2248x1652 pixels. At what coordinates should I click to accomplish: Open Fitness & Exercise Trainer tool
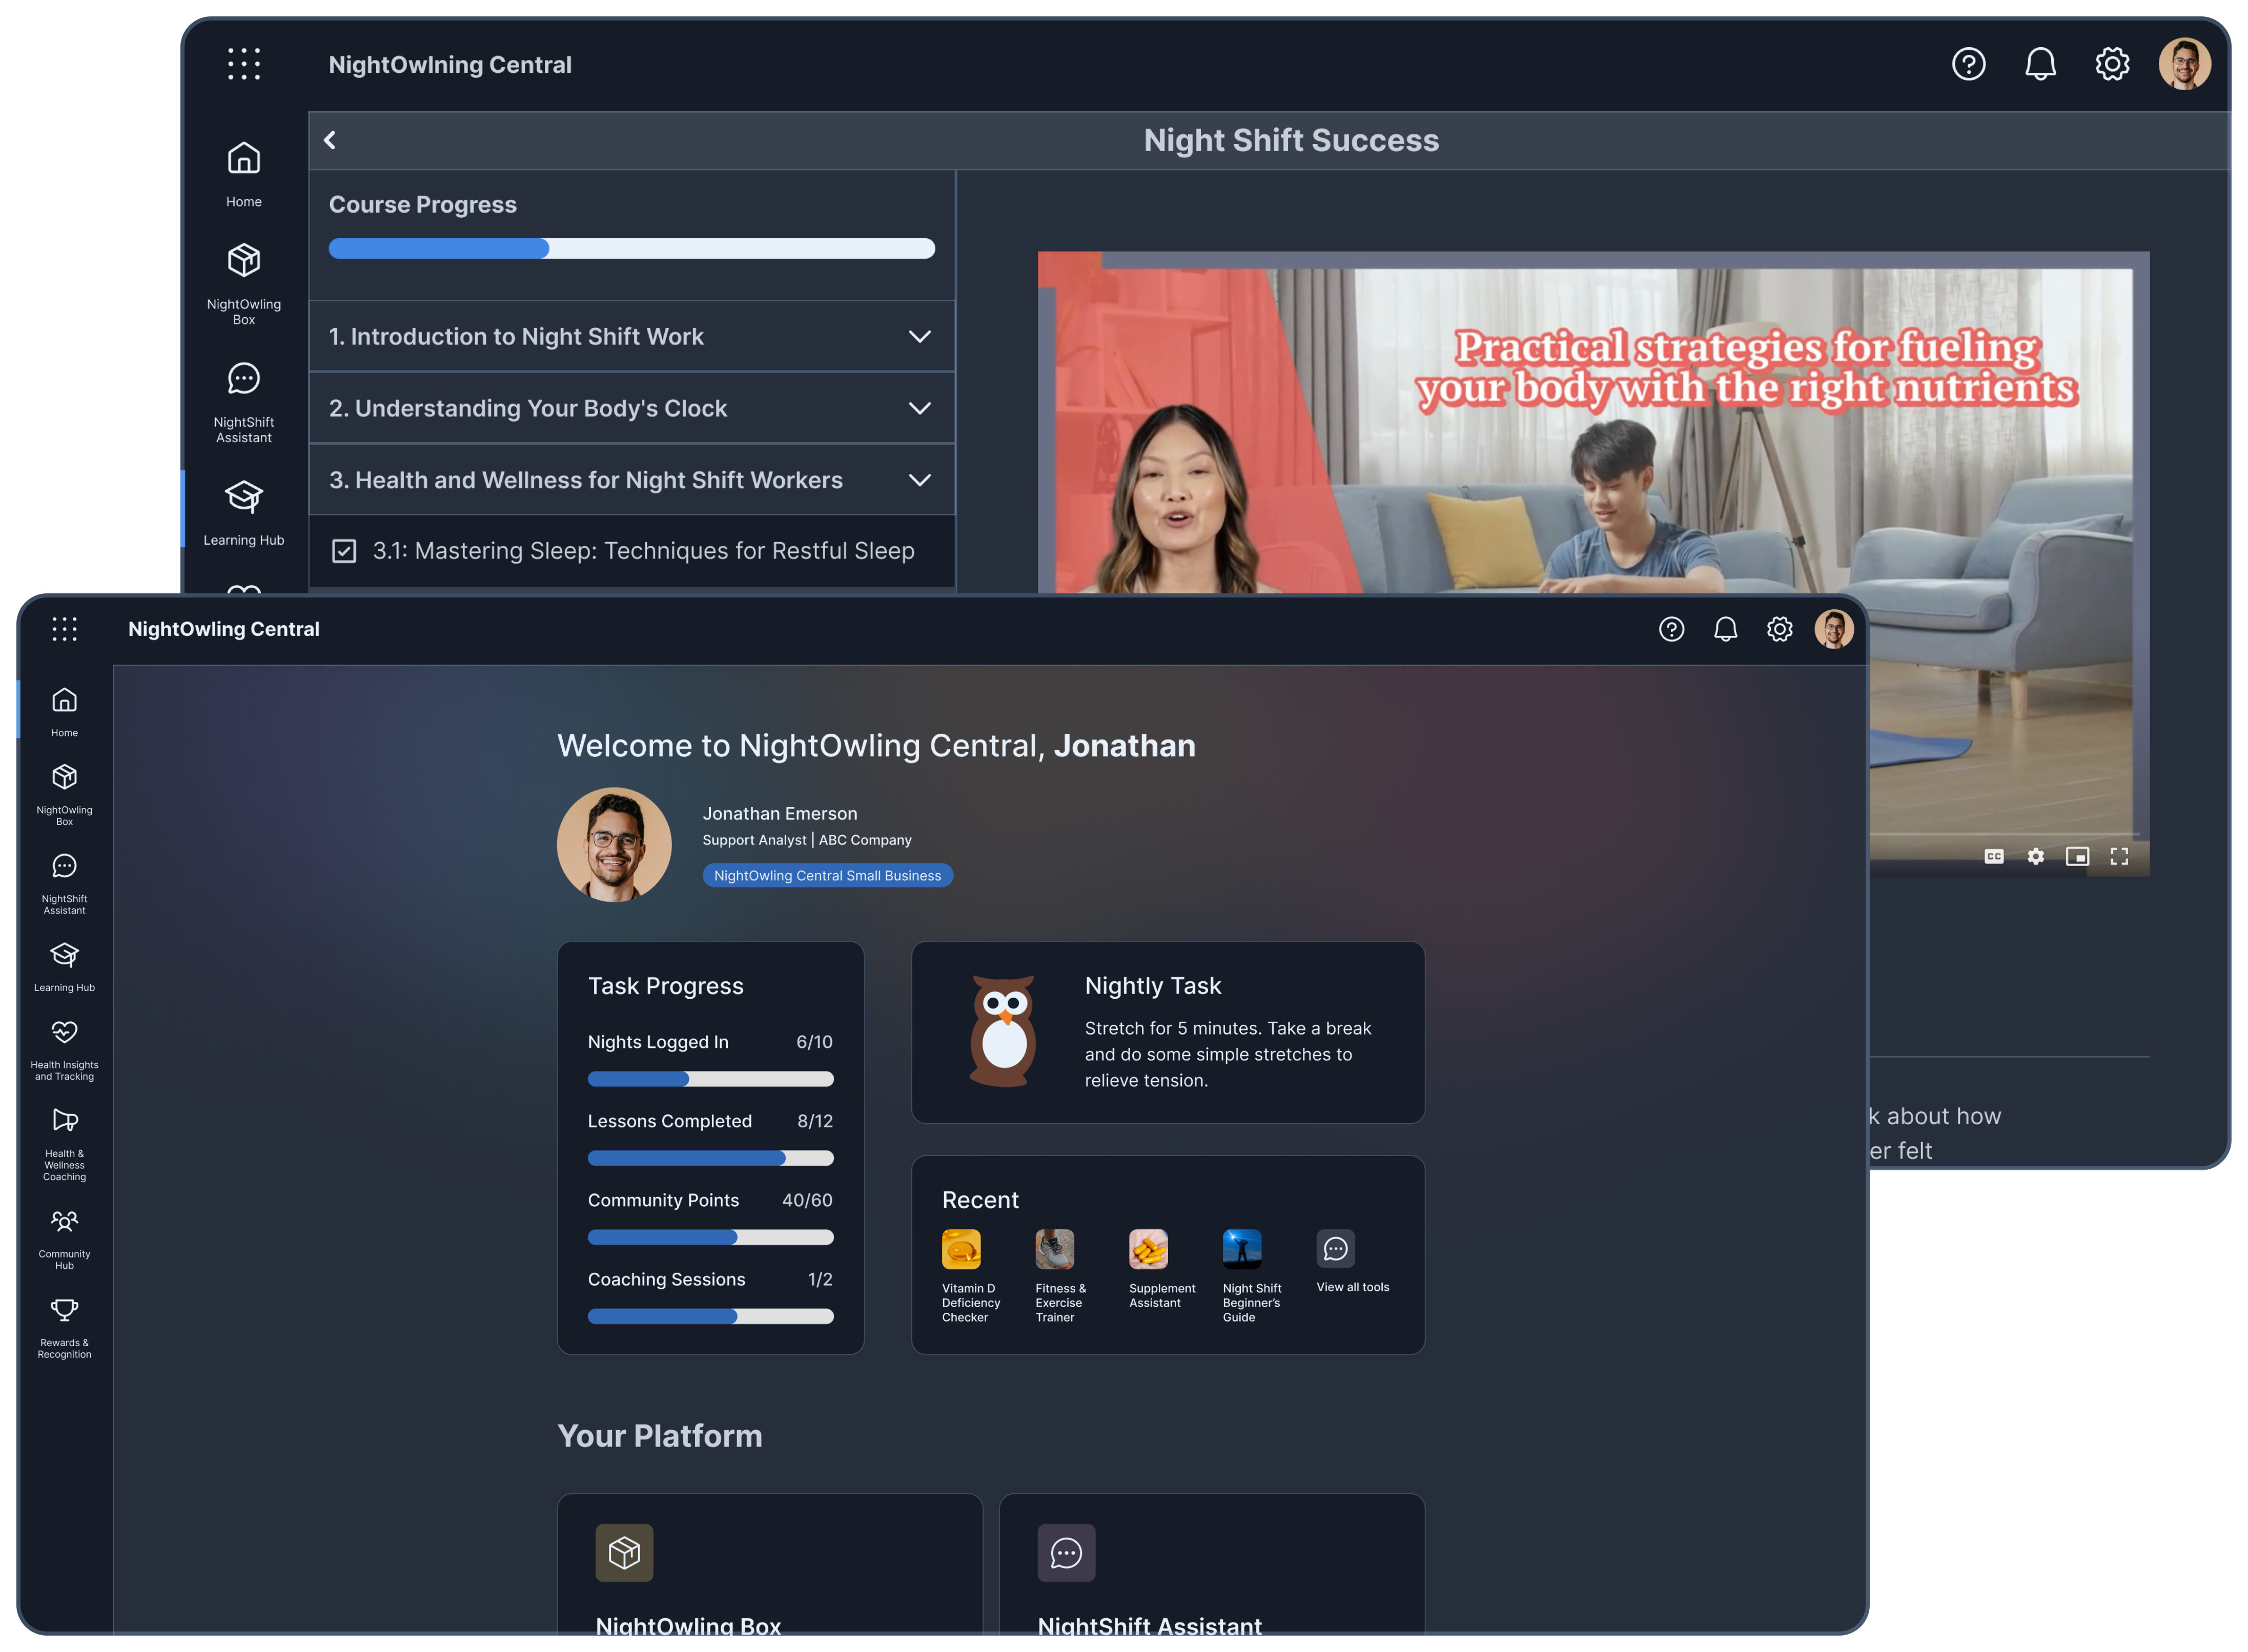tap(1060, 1276)
